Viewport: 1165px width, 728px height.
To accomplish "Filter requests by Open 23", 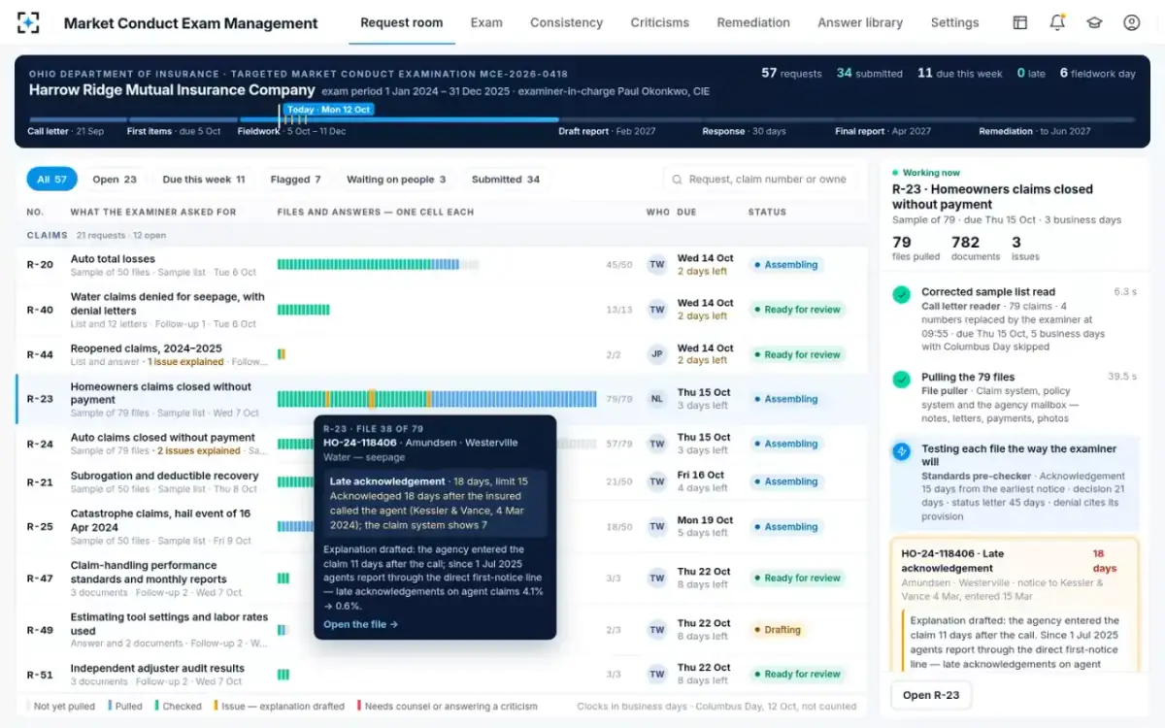I will click(x=115, y=179).
